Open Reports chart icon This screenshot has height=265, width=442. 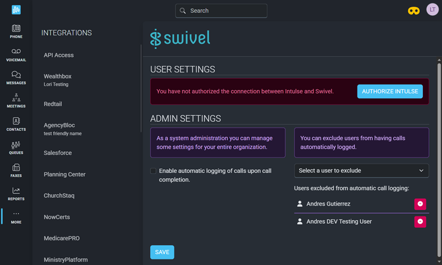tap(16, 191)
